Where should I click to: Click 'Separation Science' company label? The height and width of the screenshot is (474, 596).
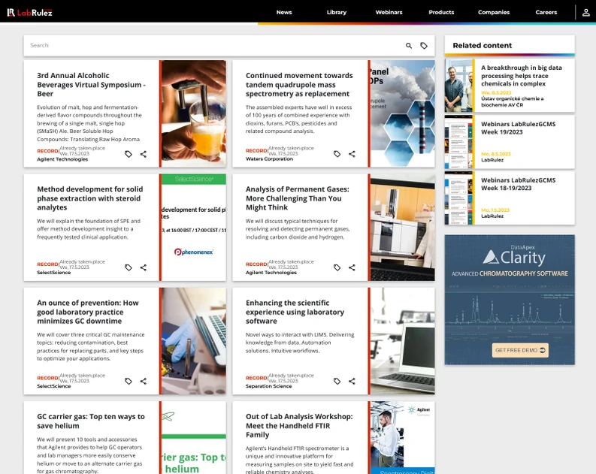(x=269, y=386)
